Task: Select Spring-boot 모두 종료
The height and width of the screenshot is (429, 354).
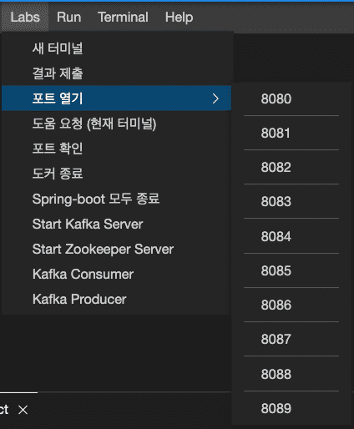Action: click(x=116, y=199)
